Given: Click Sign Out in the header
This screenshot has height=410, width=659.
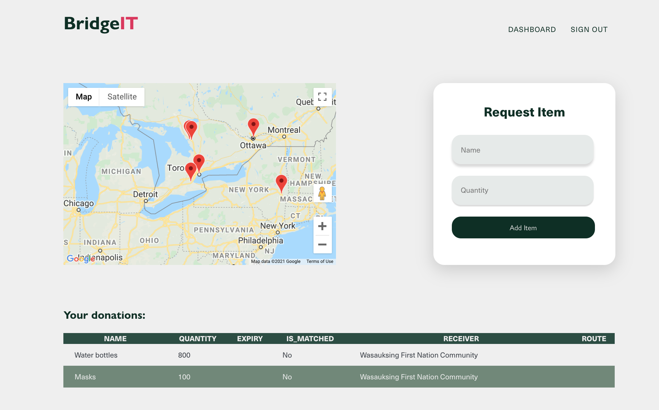Looking at the screenshot, I should pyautogui.click(x=589, y=30).
